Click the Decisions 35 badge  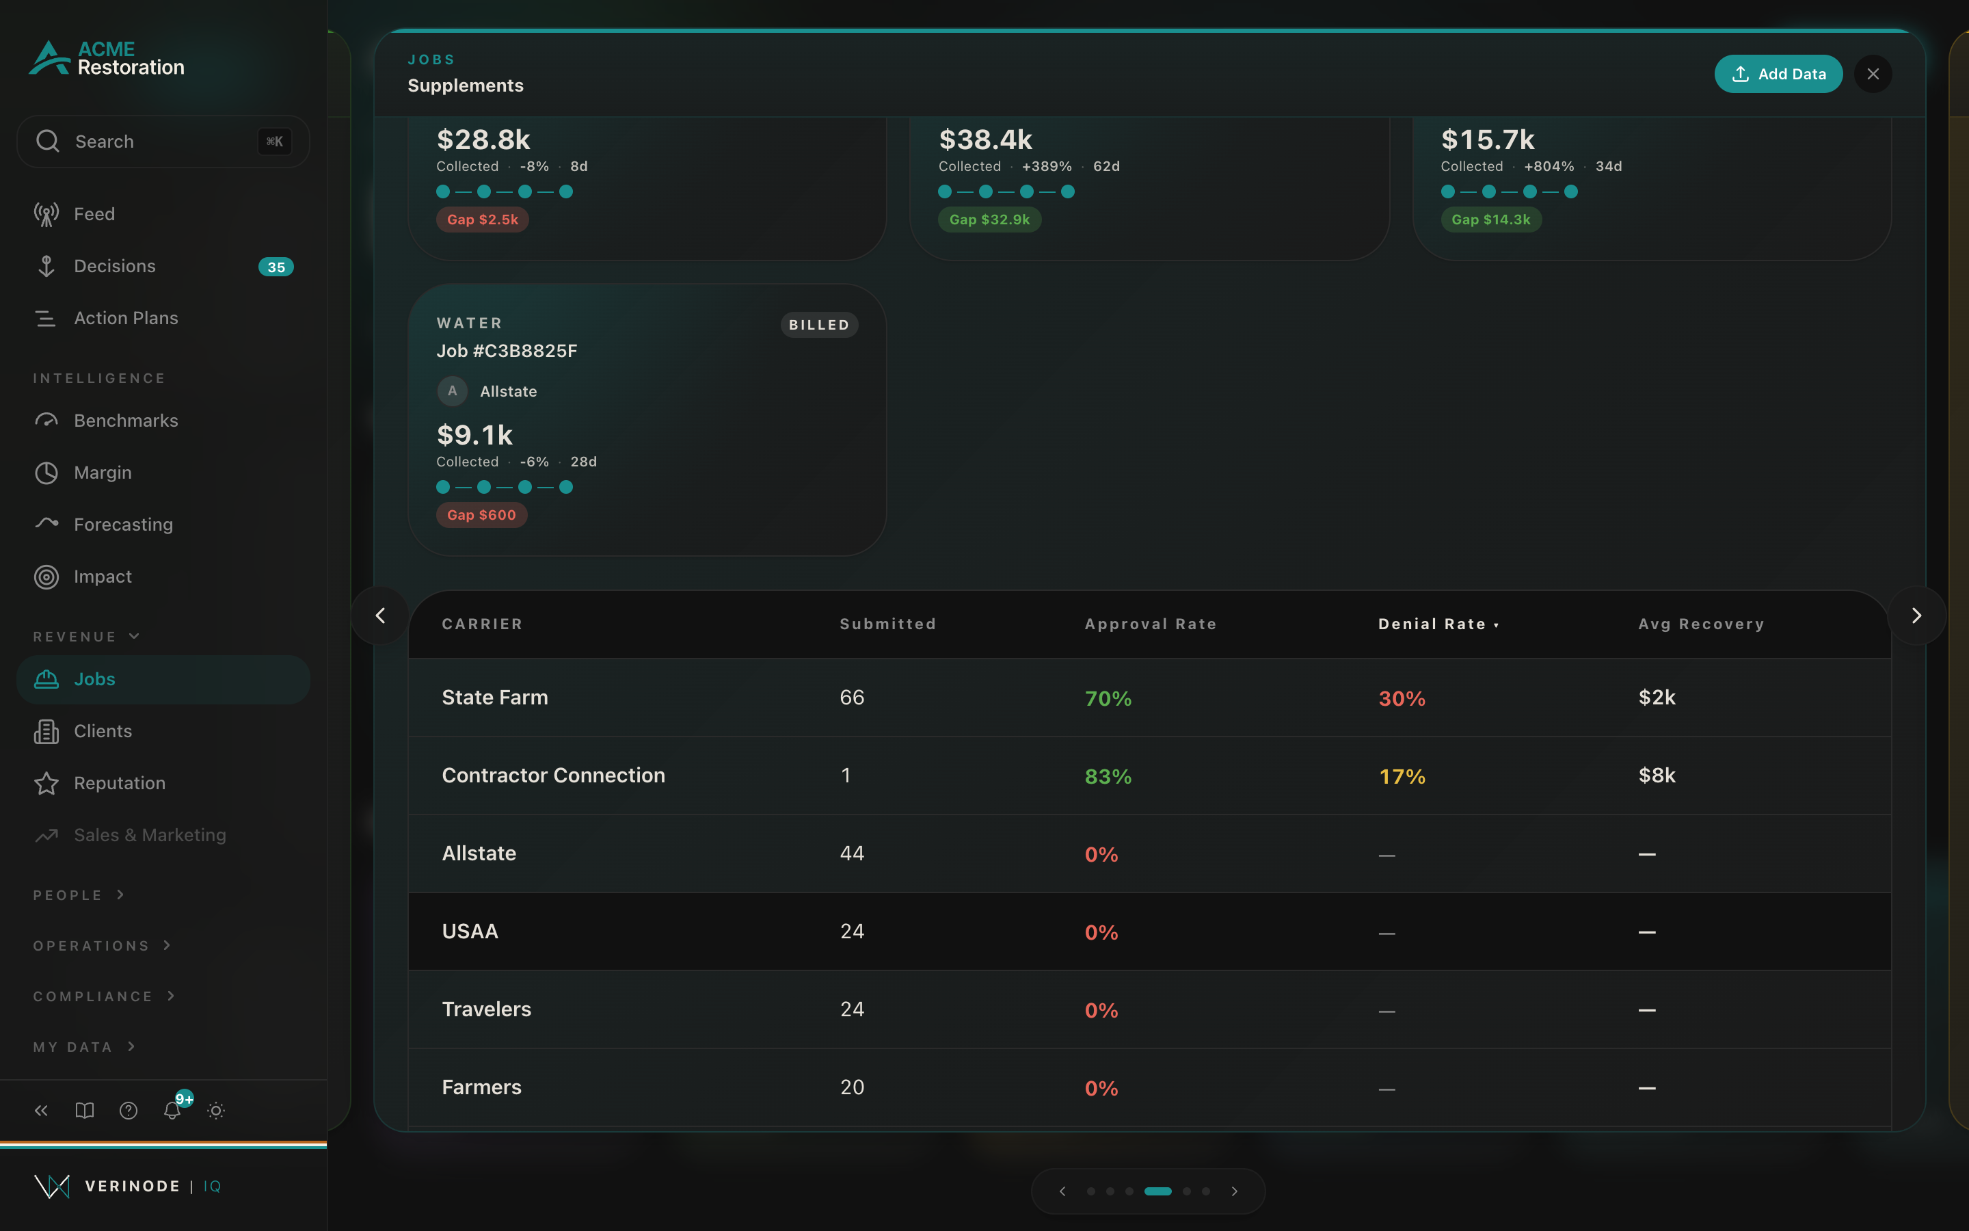[x=276, y=267]
